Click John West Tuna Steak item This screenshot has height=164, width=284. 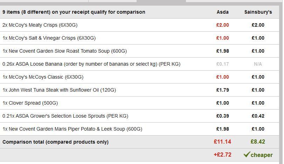point(59,90)
